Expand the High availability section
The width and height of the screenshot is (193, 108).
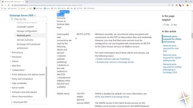pyautogui.click(x=18, y=83)
